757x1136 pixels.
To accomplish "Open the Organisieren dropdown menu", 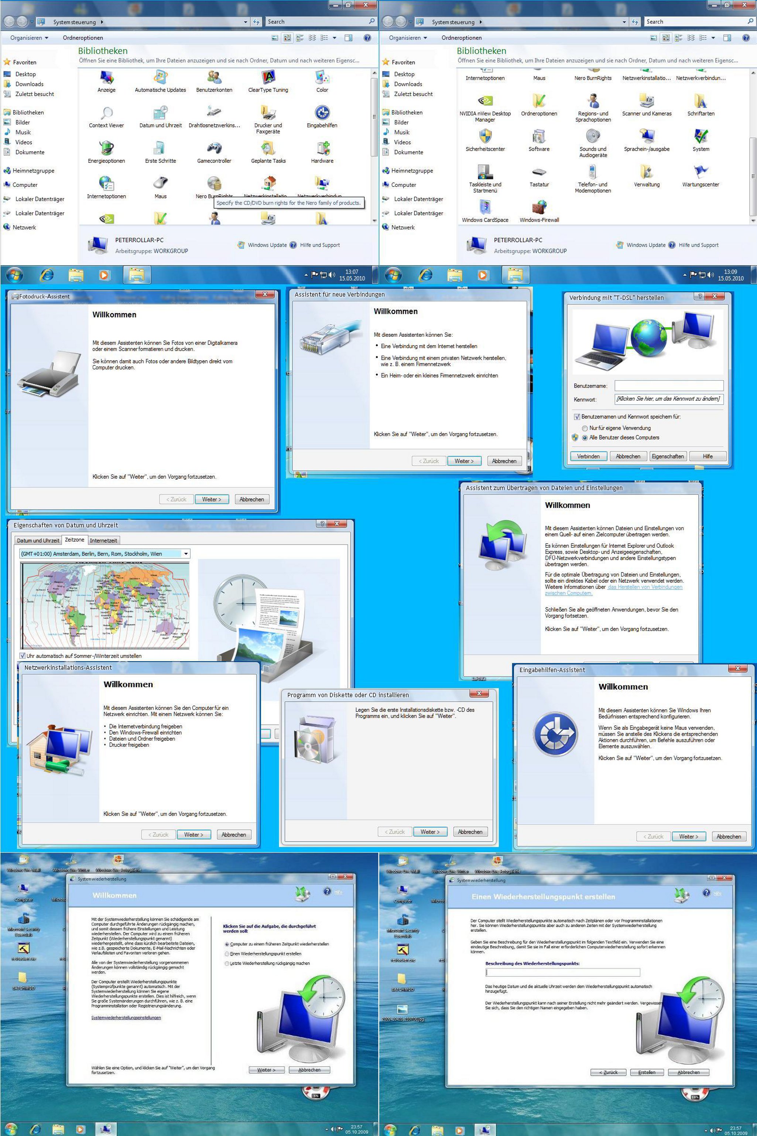I will [x=27, y=38].
